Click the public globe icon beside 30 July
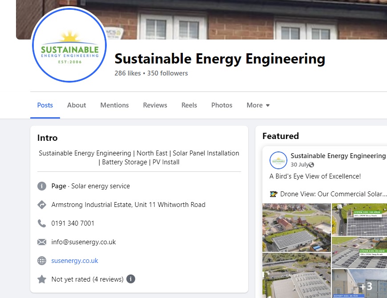The height and width of the screenshot is (298, 387). click(311, 165)
